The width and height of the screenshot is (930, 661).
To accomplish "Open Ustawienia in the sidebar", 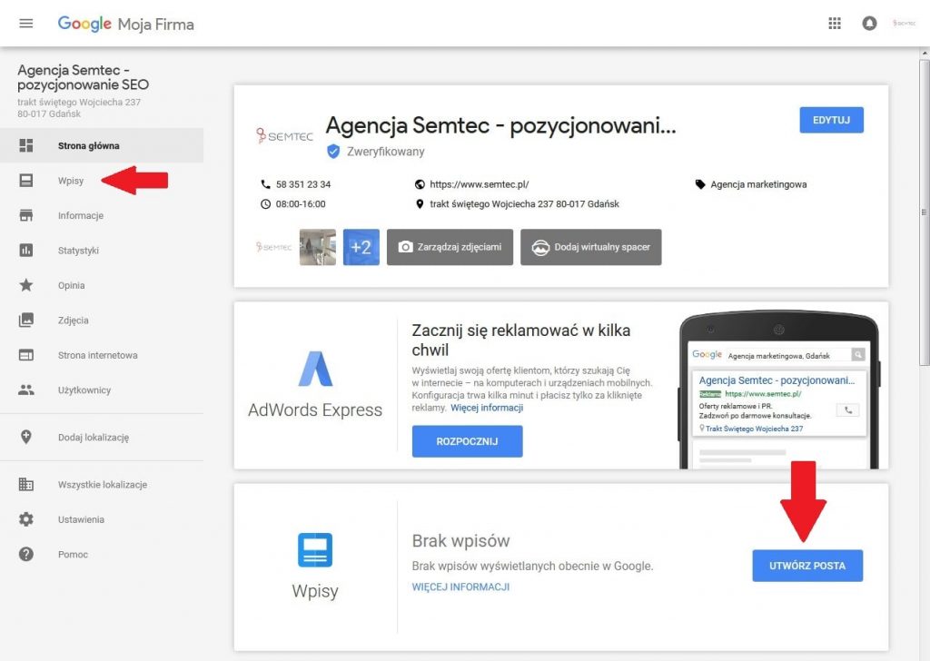I will [x=102, y=519].
